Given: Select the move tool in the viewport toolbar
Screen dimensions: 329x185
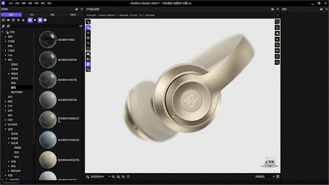Looking at the screenshot, I should 88,33.
